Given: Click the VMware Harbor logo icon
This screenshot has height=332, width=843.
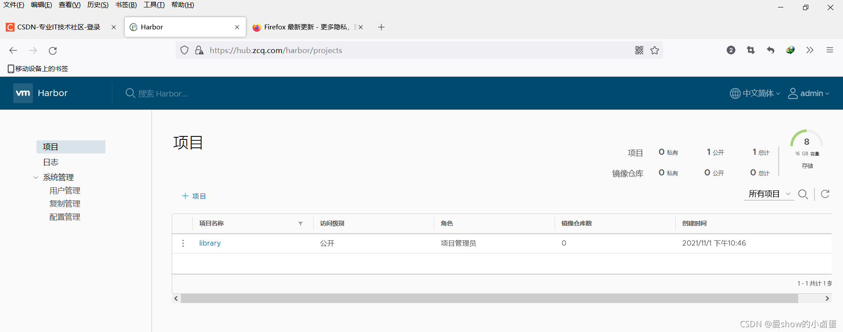Looking at the screenshot, I should coord(23,93).
